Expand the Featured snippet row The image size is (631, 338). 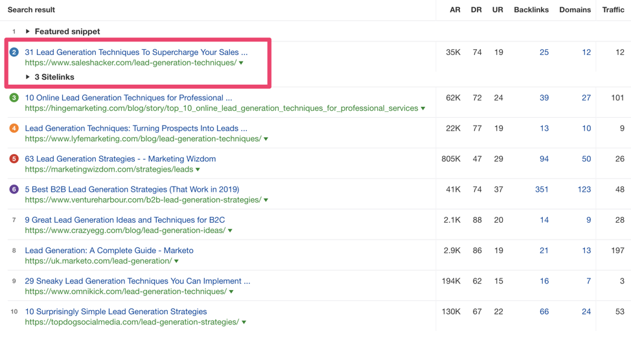(x=28, y=31)
